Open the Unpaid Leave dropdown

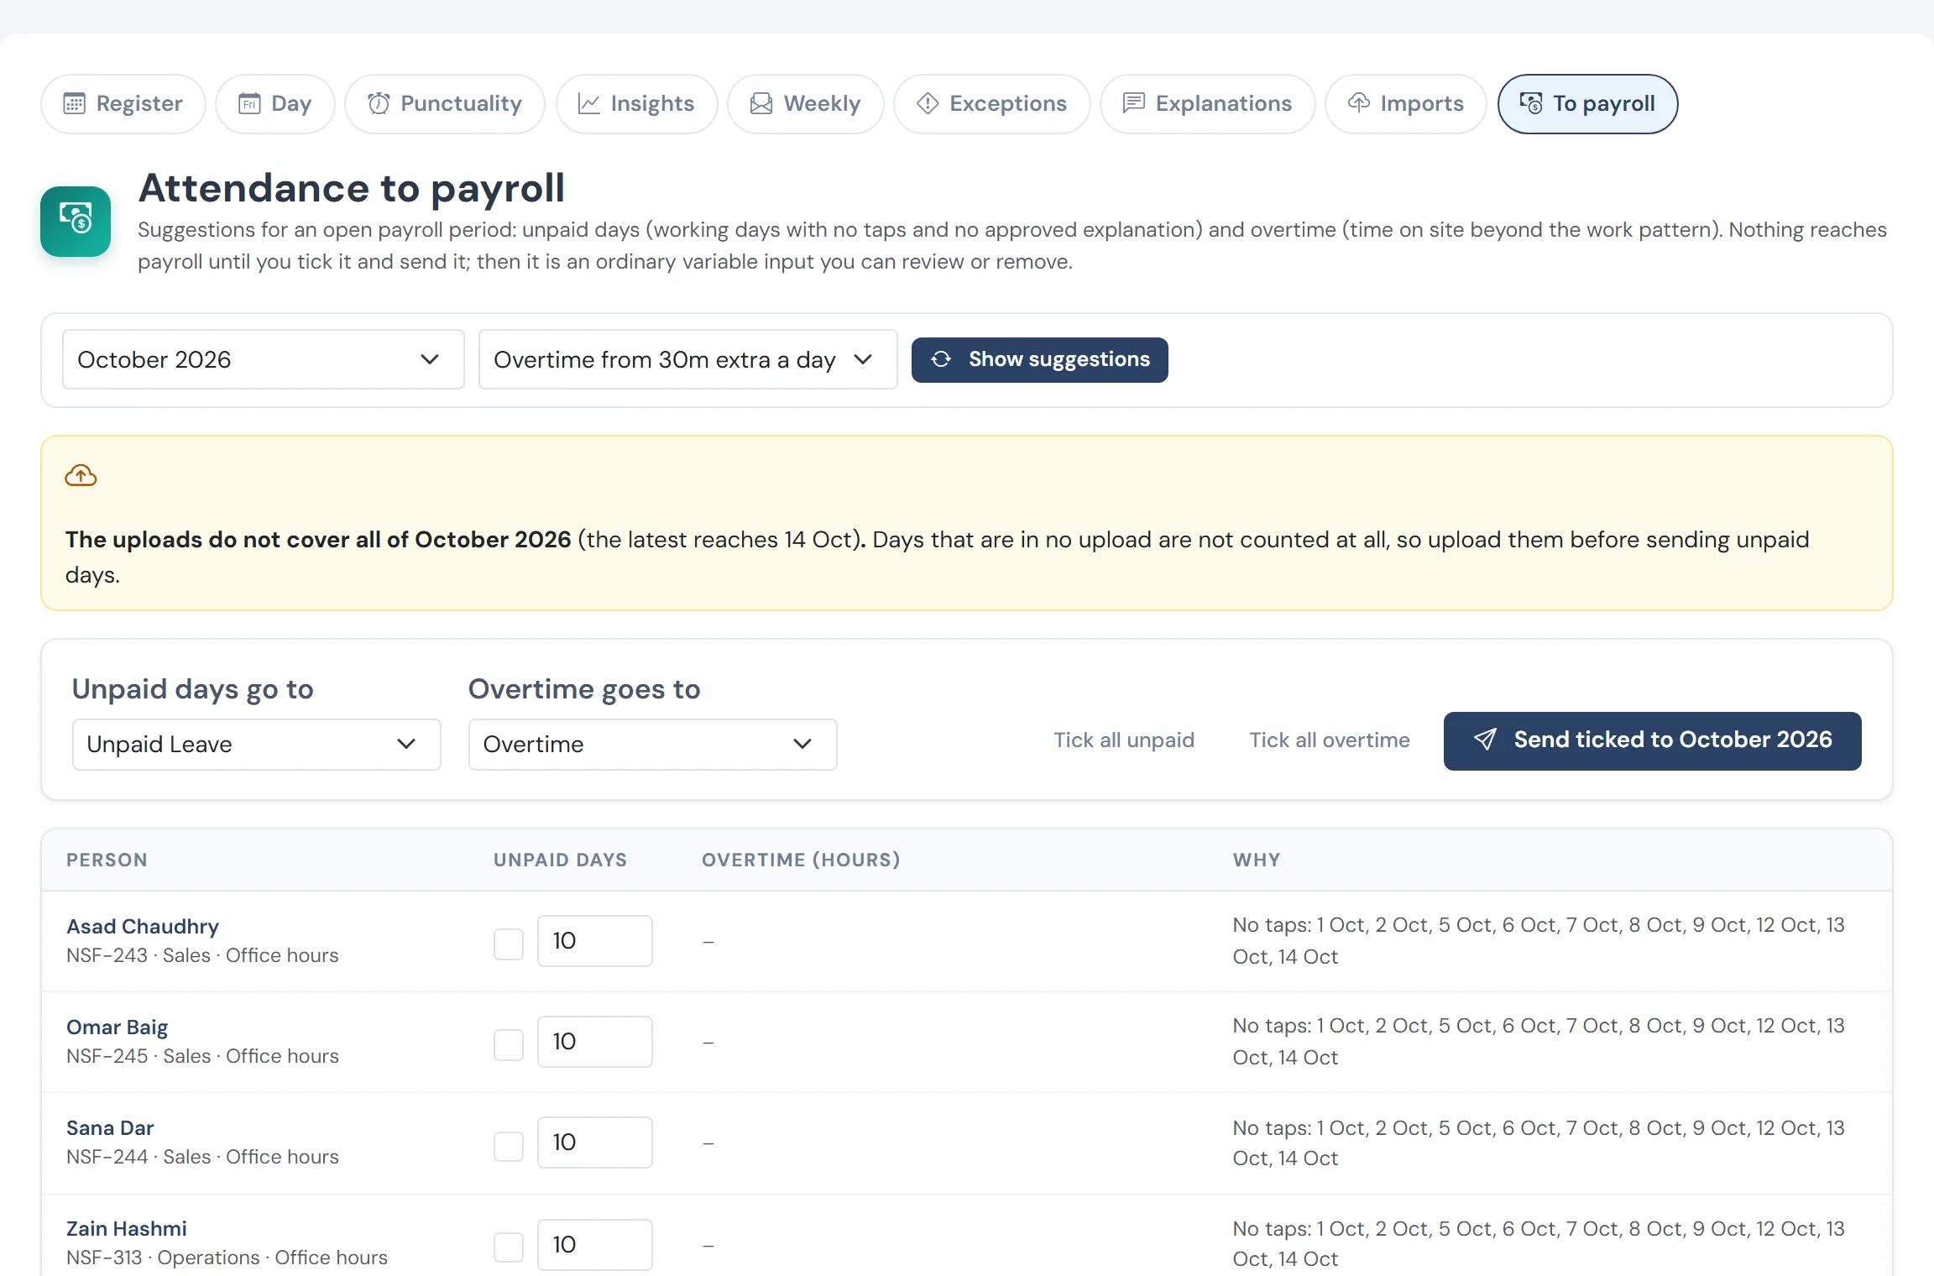point(256,745)
